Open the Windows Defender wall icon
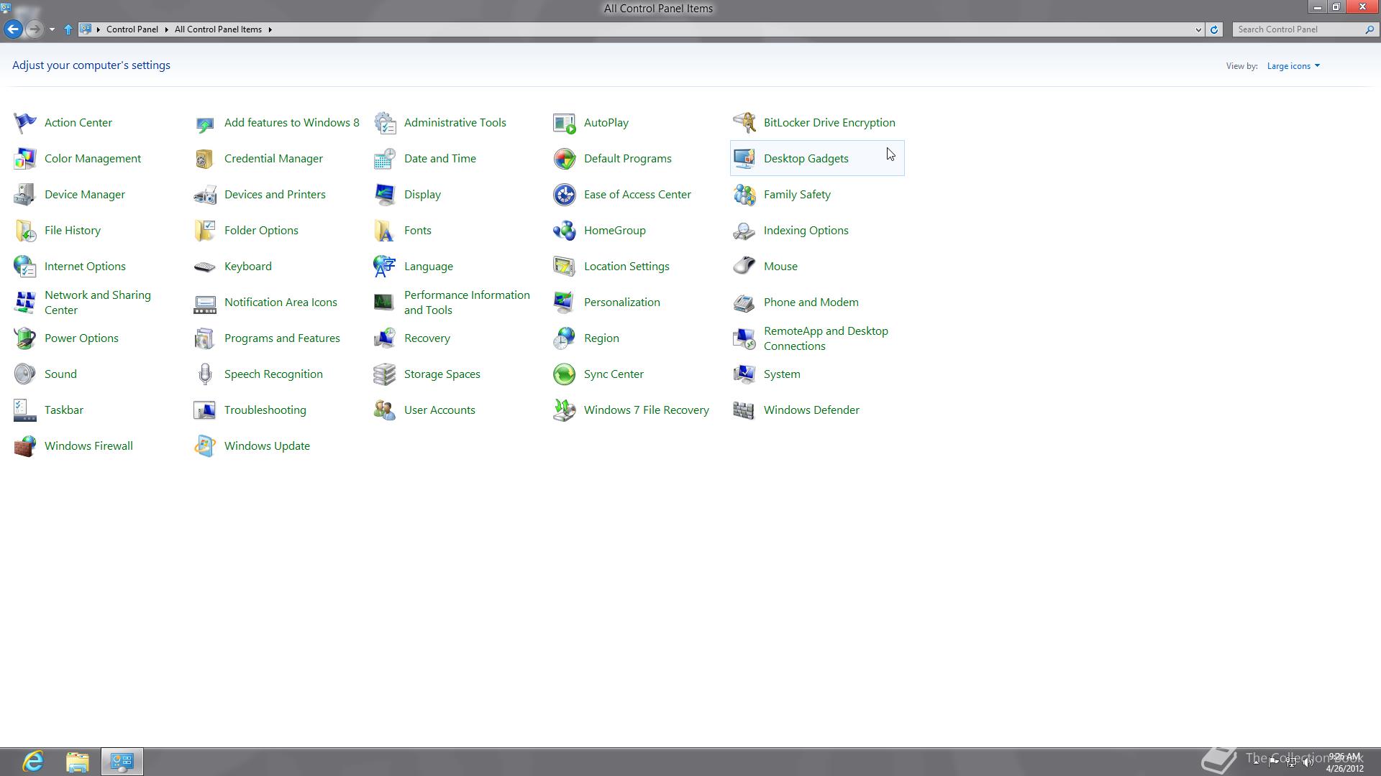This screenshot has width=1381, height=776. pos(744,410)
